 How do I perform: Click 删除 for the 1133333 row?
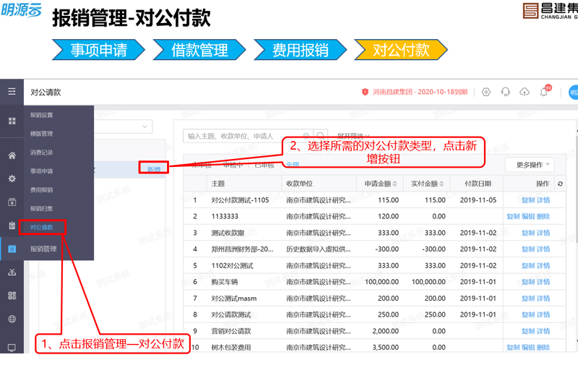click(543, 217)
